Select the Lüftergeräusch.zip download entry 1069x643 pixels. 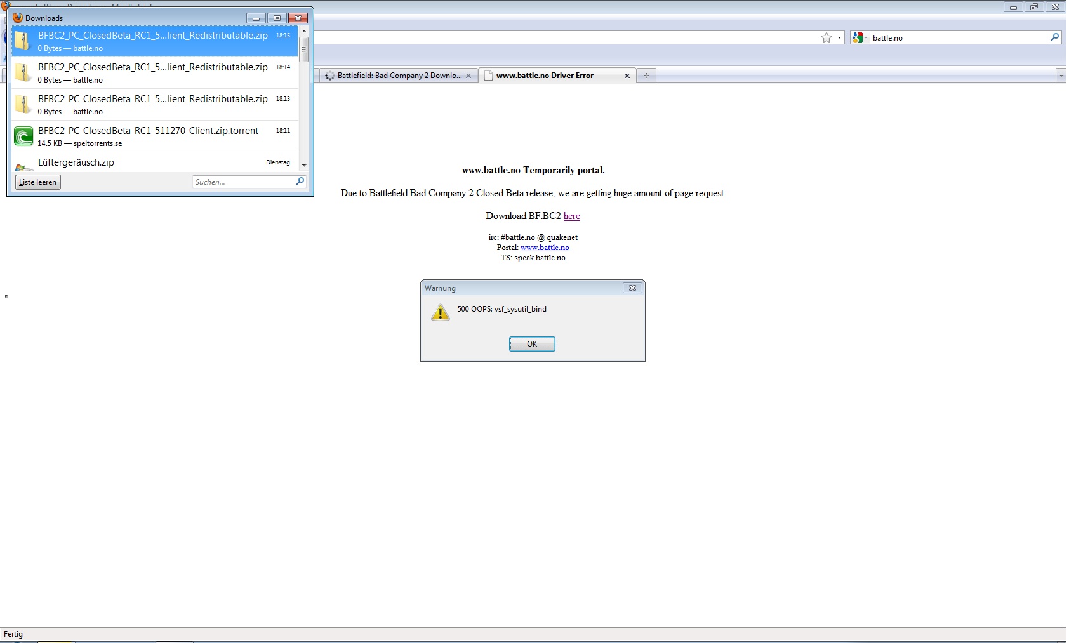pos(155,162)
